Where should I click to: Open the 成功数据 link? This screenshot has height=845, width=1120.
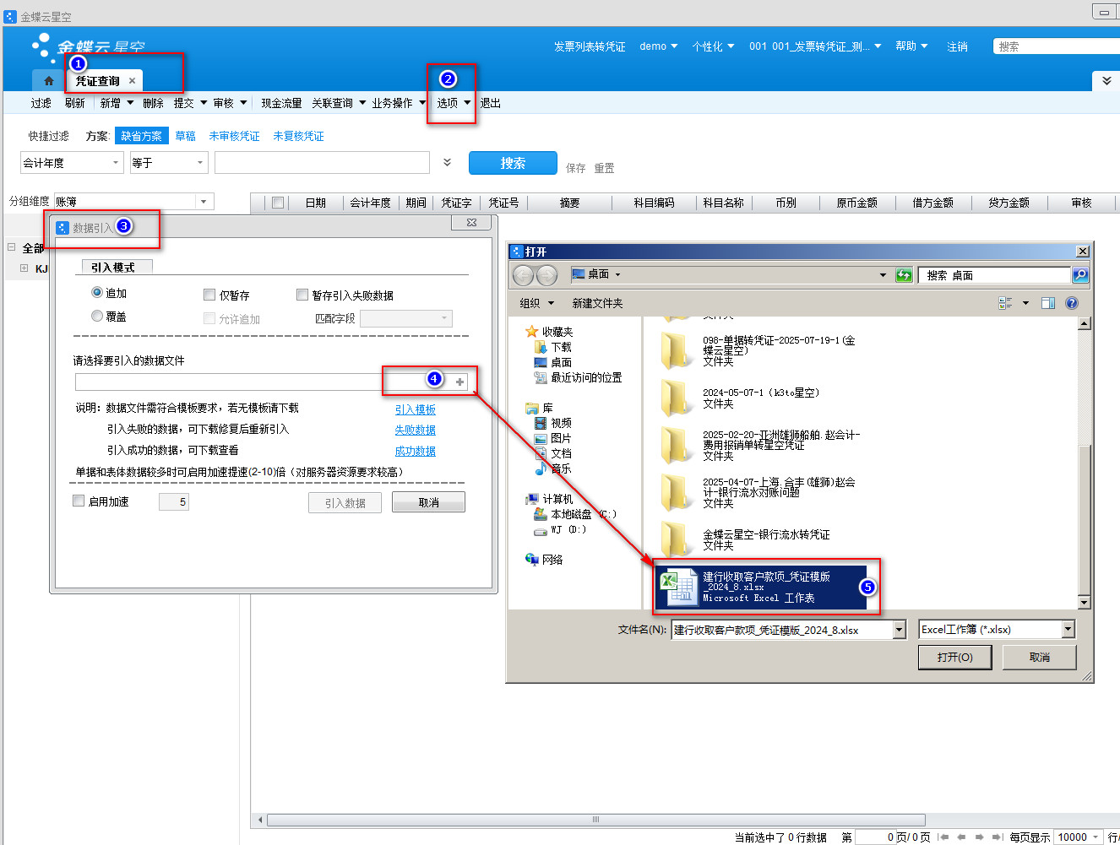(x=416, y=451)
